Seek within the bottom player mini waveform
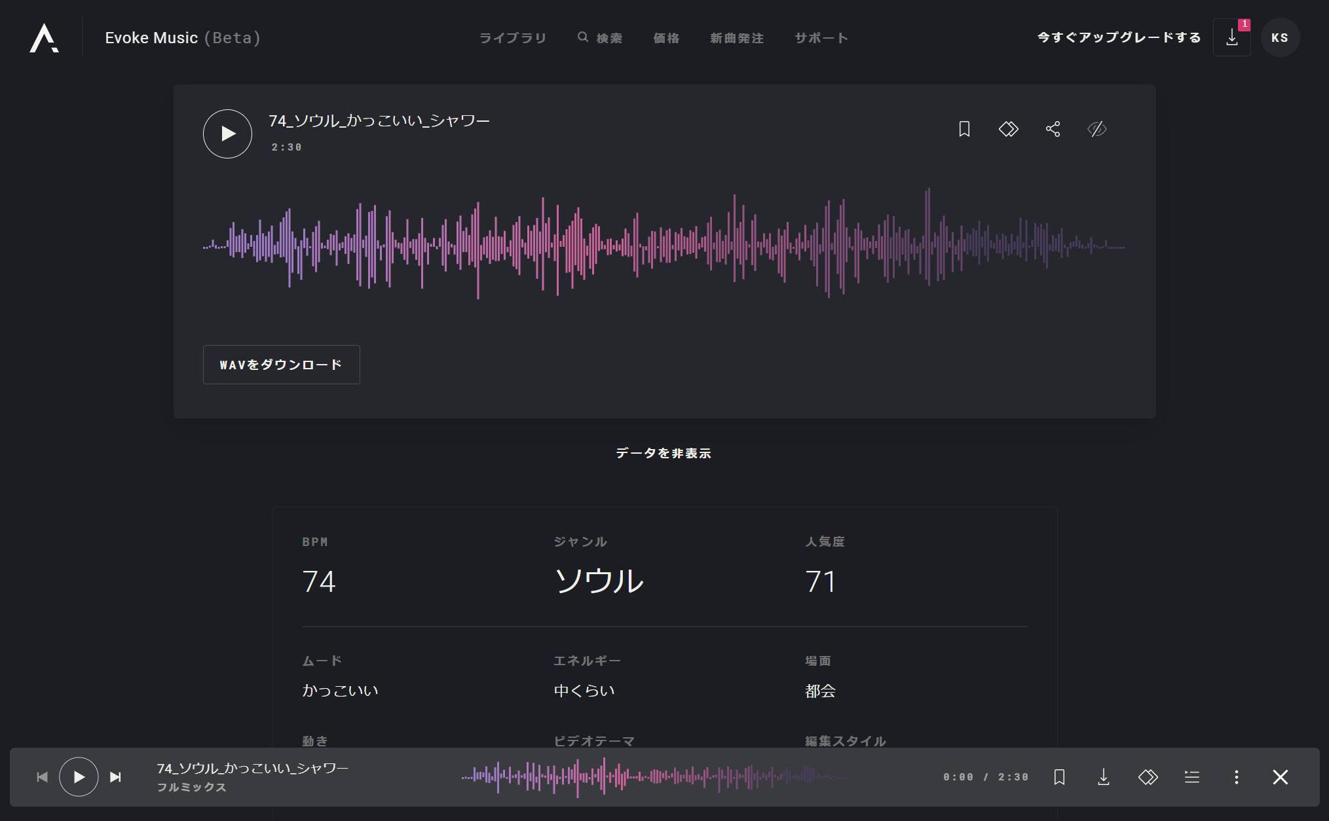Screen dimensions: 1329x821 655,777
